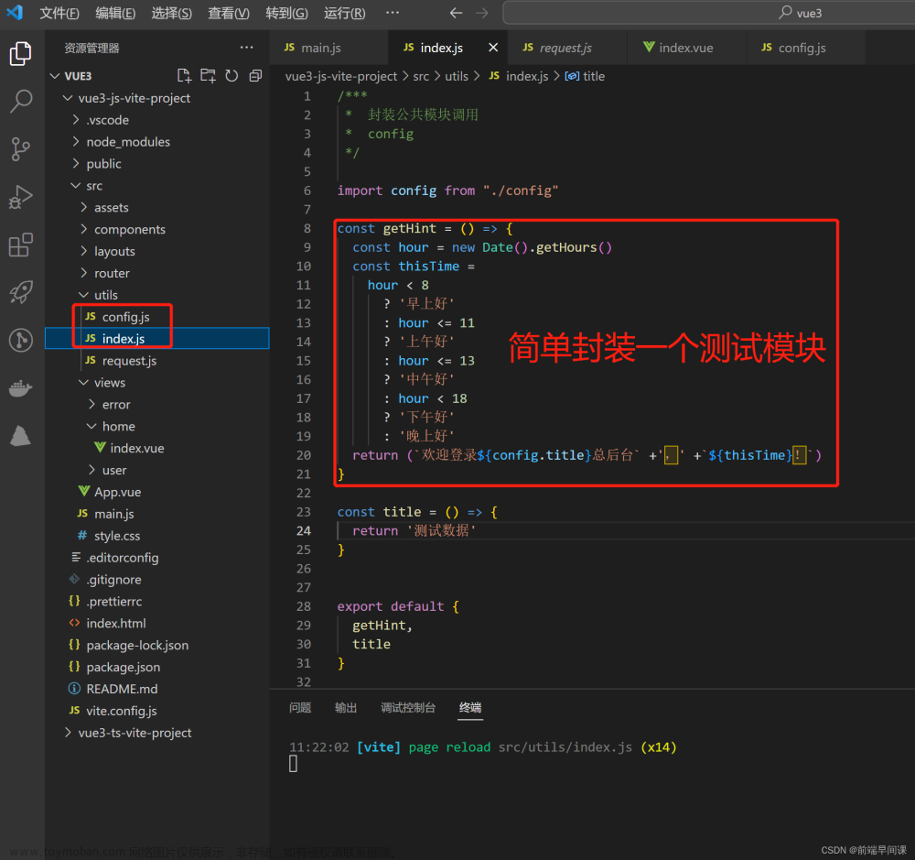Open vite.config.js in the file tree
This screenshot has height=860, width=915.
coord(157,711)
